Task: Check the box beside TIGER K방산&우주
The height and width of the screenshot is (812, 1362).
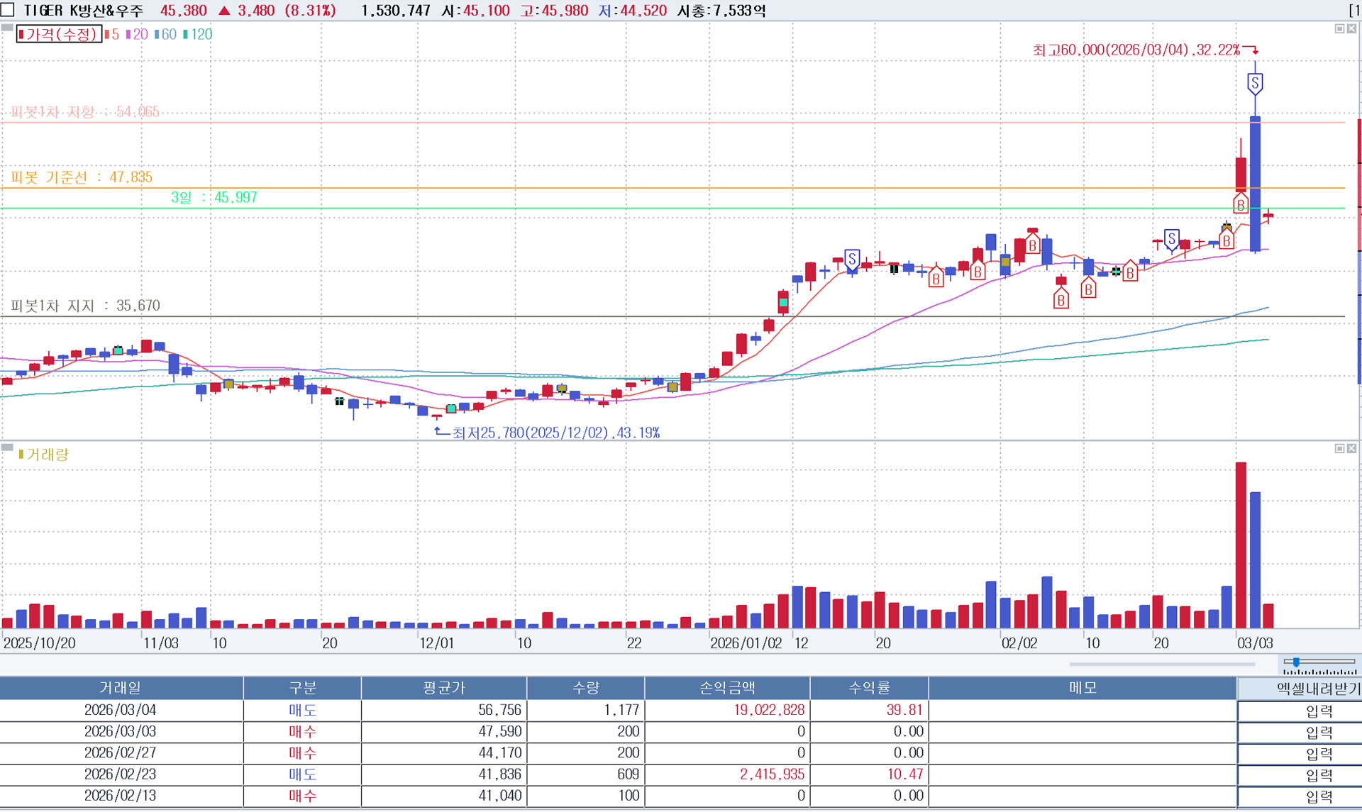Action: pos(8,10)
